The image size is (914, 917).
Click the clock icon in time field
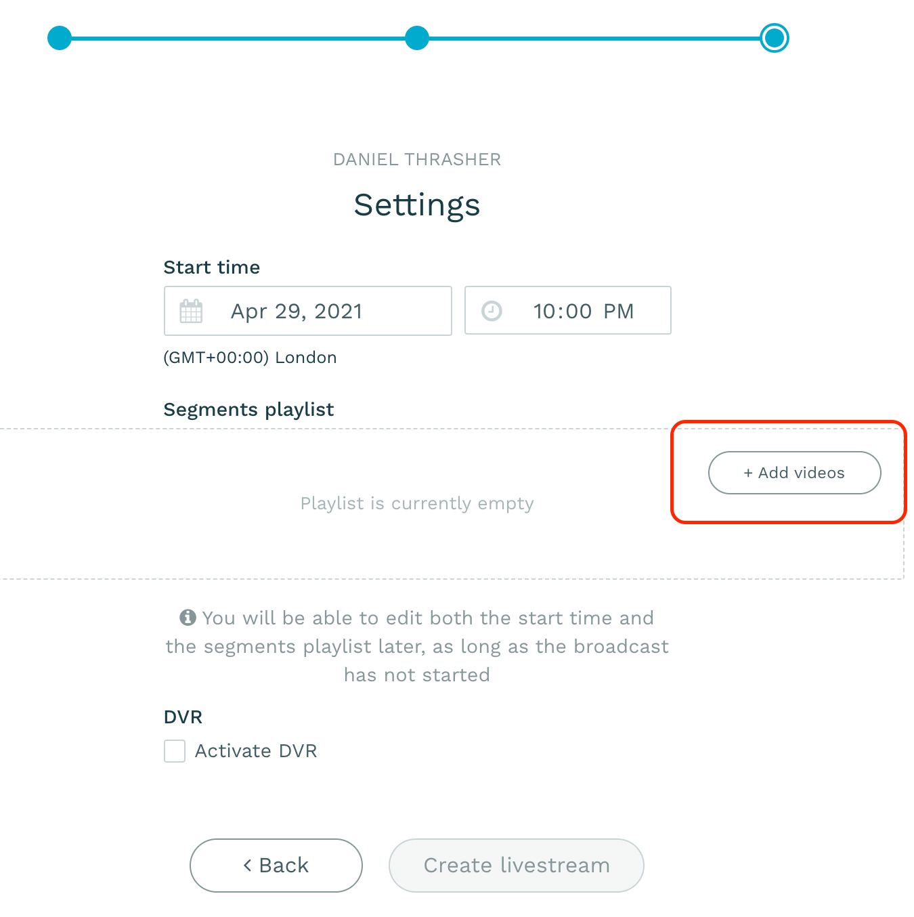pos(492,311)
